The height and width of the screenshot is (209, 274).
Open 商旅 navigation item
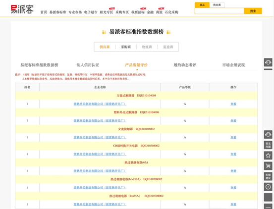coord(159,12)
